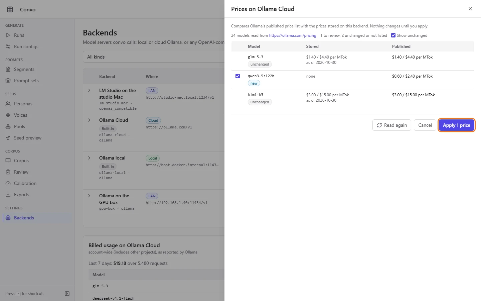Image resolution: width=481 pixels, height=301 pixels.
Task: Expand the Ollama Cloud backend row
Action: click(89, 120)
